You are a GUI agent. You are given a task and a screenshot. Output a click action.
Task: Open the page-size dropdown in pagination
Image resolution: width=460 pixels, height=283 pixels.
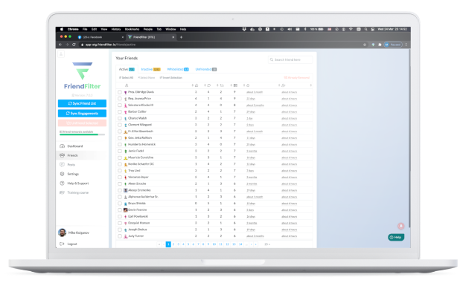(x=267, y=244)
